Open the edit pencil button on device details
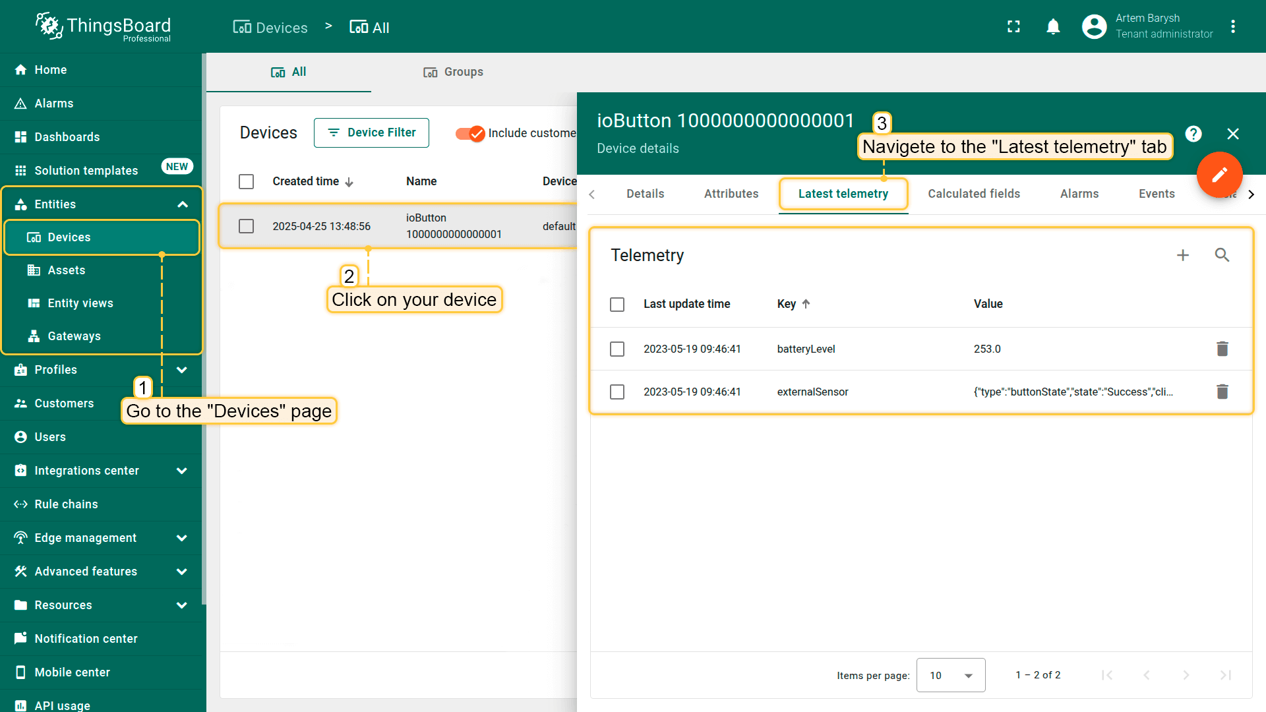The height and width of the screenshot is (712, 1266). (1219, 175)
